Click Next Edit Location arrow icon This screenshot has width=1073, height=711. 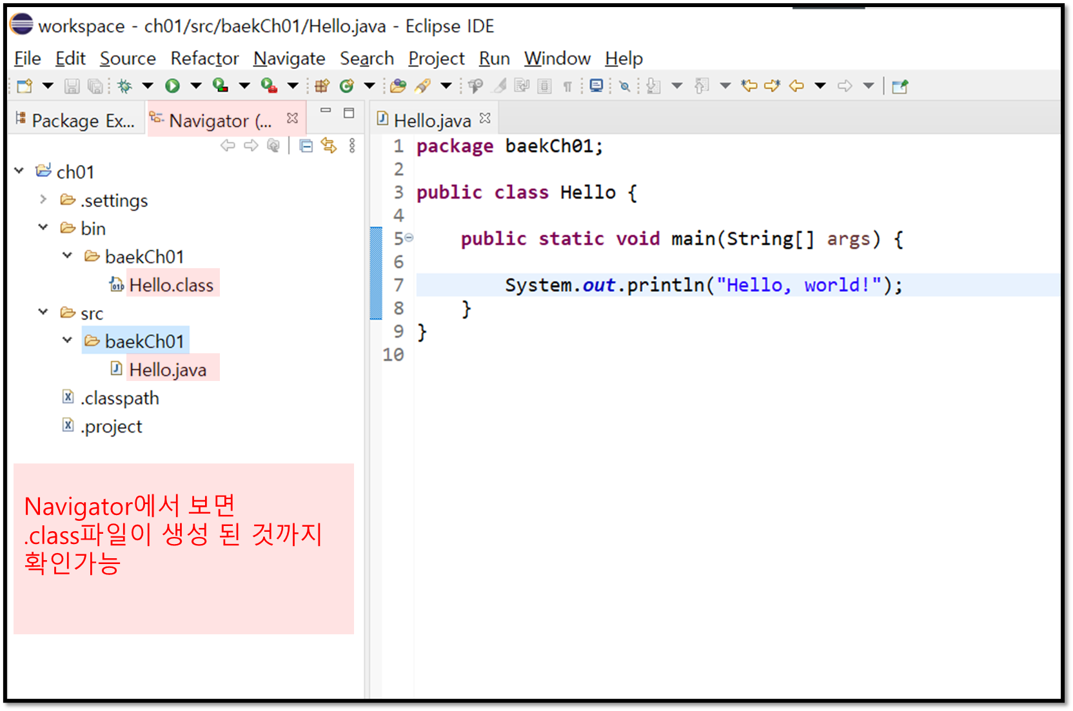[x=772, y=86]
